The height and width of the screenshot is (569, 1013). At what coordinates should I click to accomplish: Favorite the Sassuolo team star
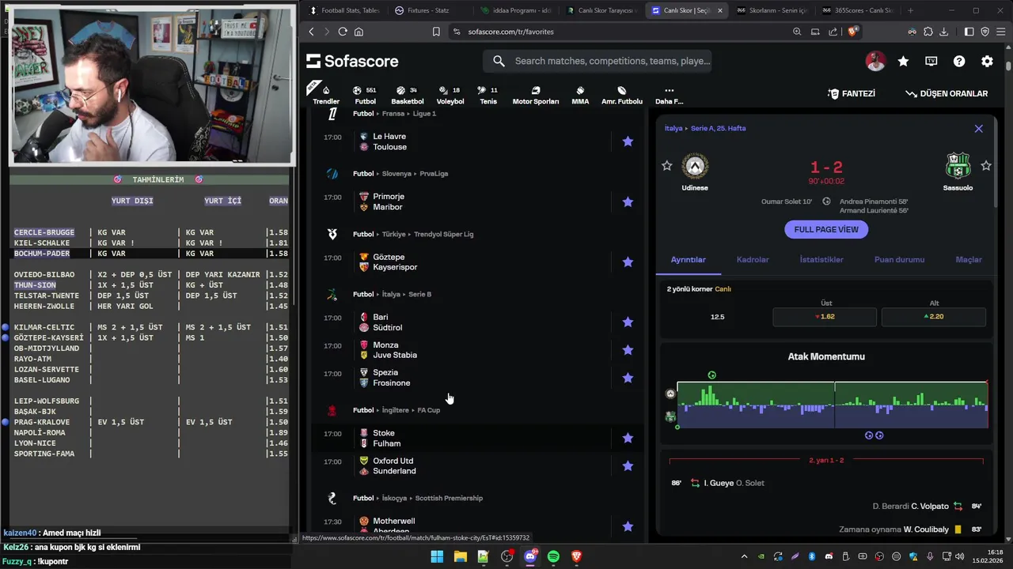(x=986, y=165)
